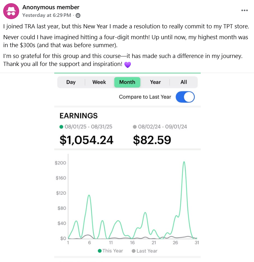
Task: Click the Anonymous member name link
Action: click(51, 7)
